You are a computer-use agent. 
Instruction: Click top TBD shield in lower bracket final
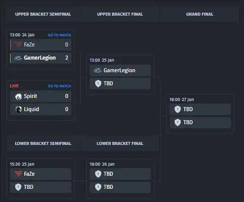[x=98, y=174]
